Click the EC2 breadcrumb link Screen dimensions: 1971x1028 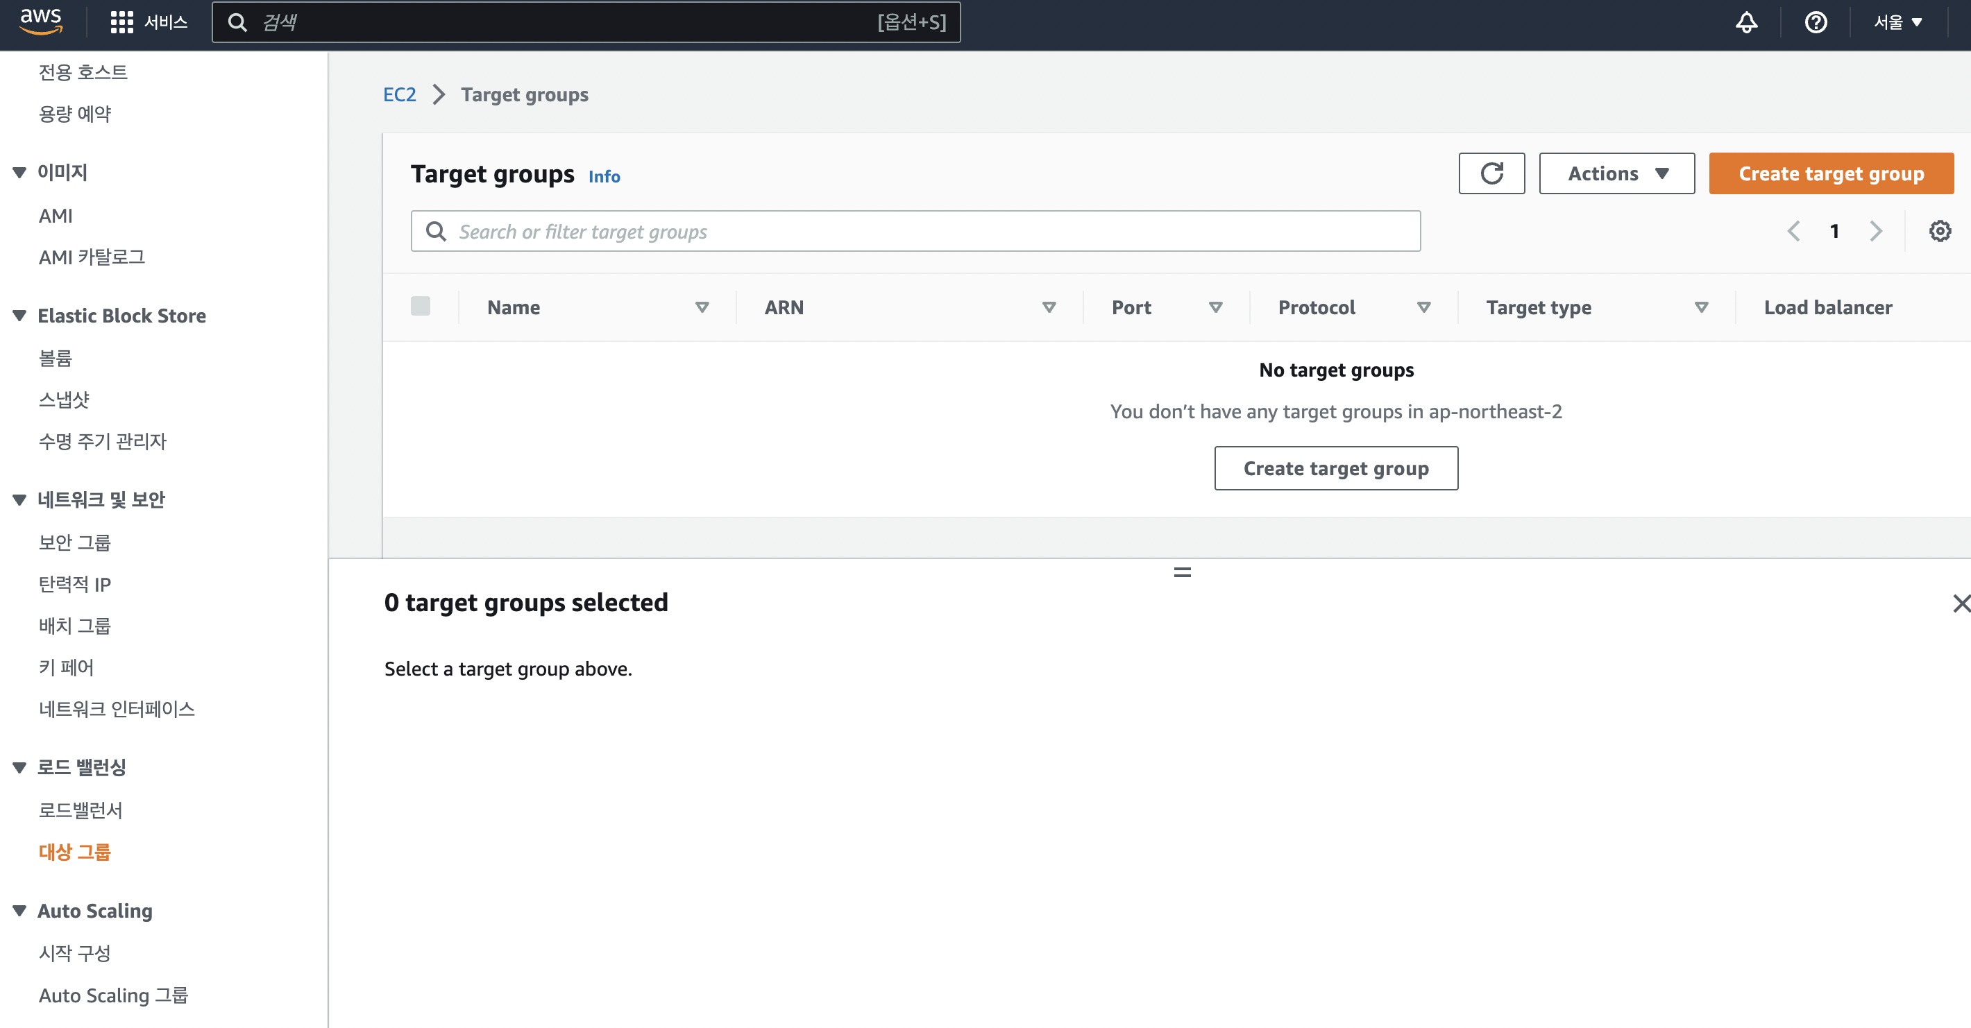(x=399, y=95)
